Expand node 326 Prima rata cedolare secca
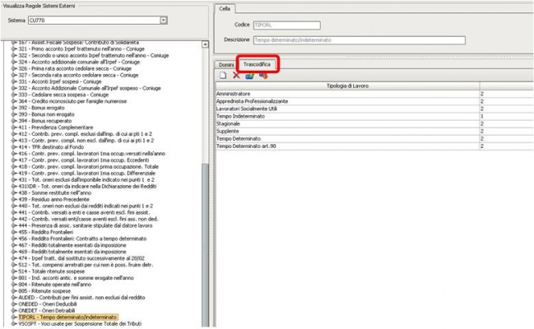The width and height of the screenshot is (534, 329). 14,68
